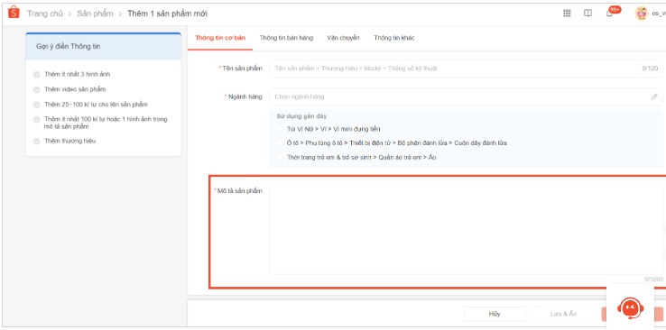Select Túi Ví Nữ > Ví mini category radio
The width and height of the screenshot is (666, 330).
(280, 129)
